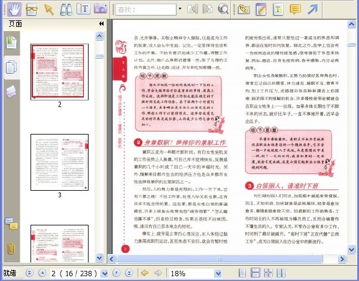Image resolution: width=359 pixels, height=281 pixels.
Task: Select the arrow selection tool
Action: coord(49,10)
